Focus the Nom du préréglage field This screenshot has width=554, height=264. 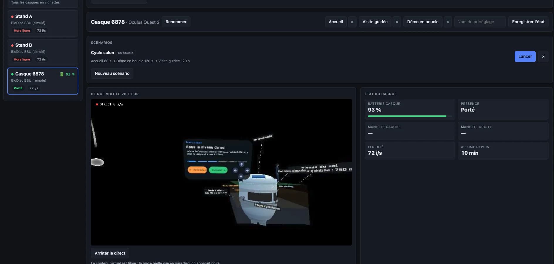tap(480, 22)
